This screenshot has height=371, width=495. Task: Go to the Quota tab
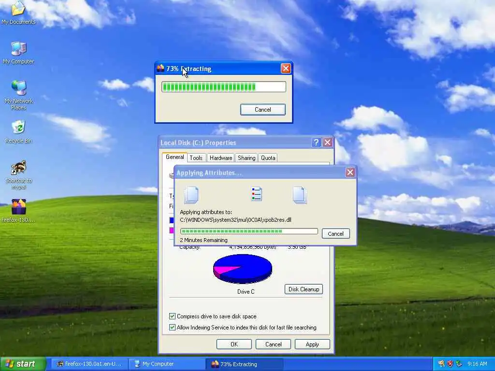click(x=268, y=158)
